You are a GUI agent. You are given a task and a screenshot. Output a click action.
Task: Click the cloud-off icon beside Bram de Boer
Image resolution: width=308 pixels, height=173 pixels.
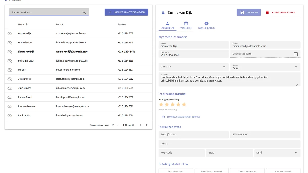click(10, 43)
